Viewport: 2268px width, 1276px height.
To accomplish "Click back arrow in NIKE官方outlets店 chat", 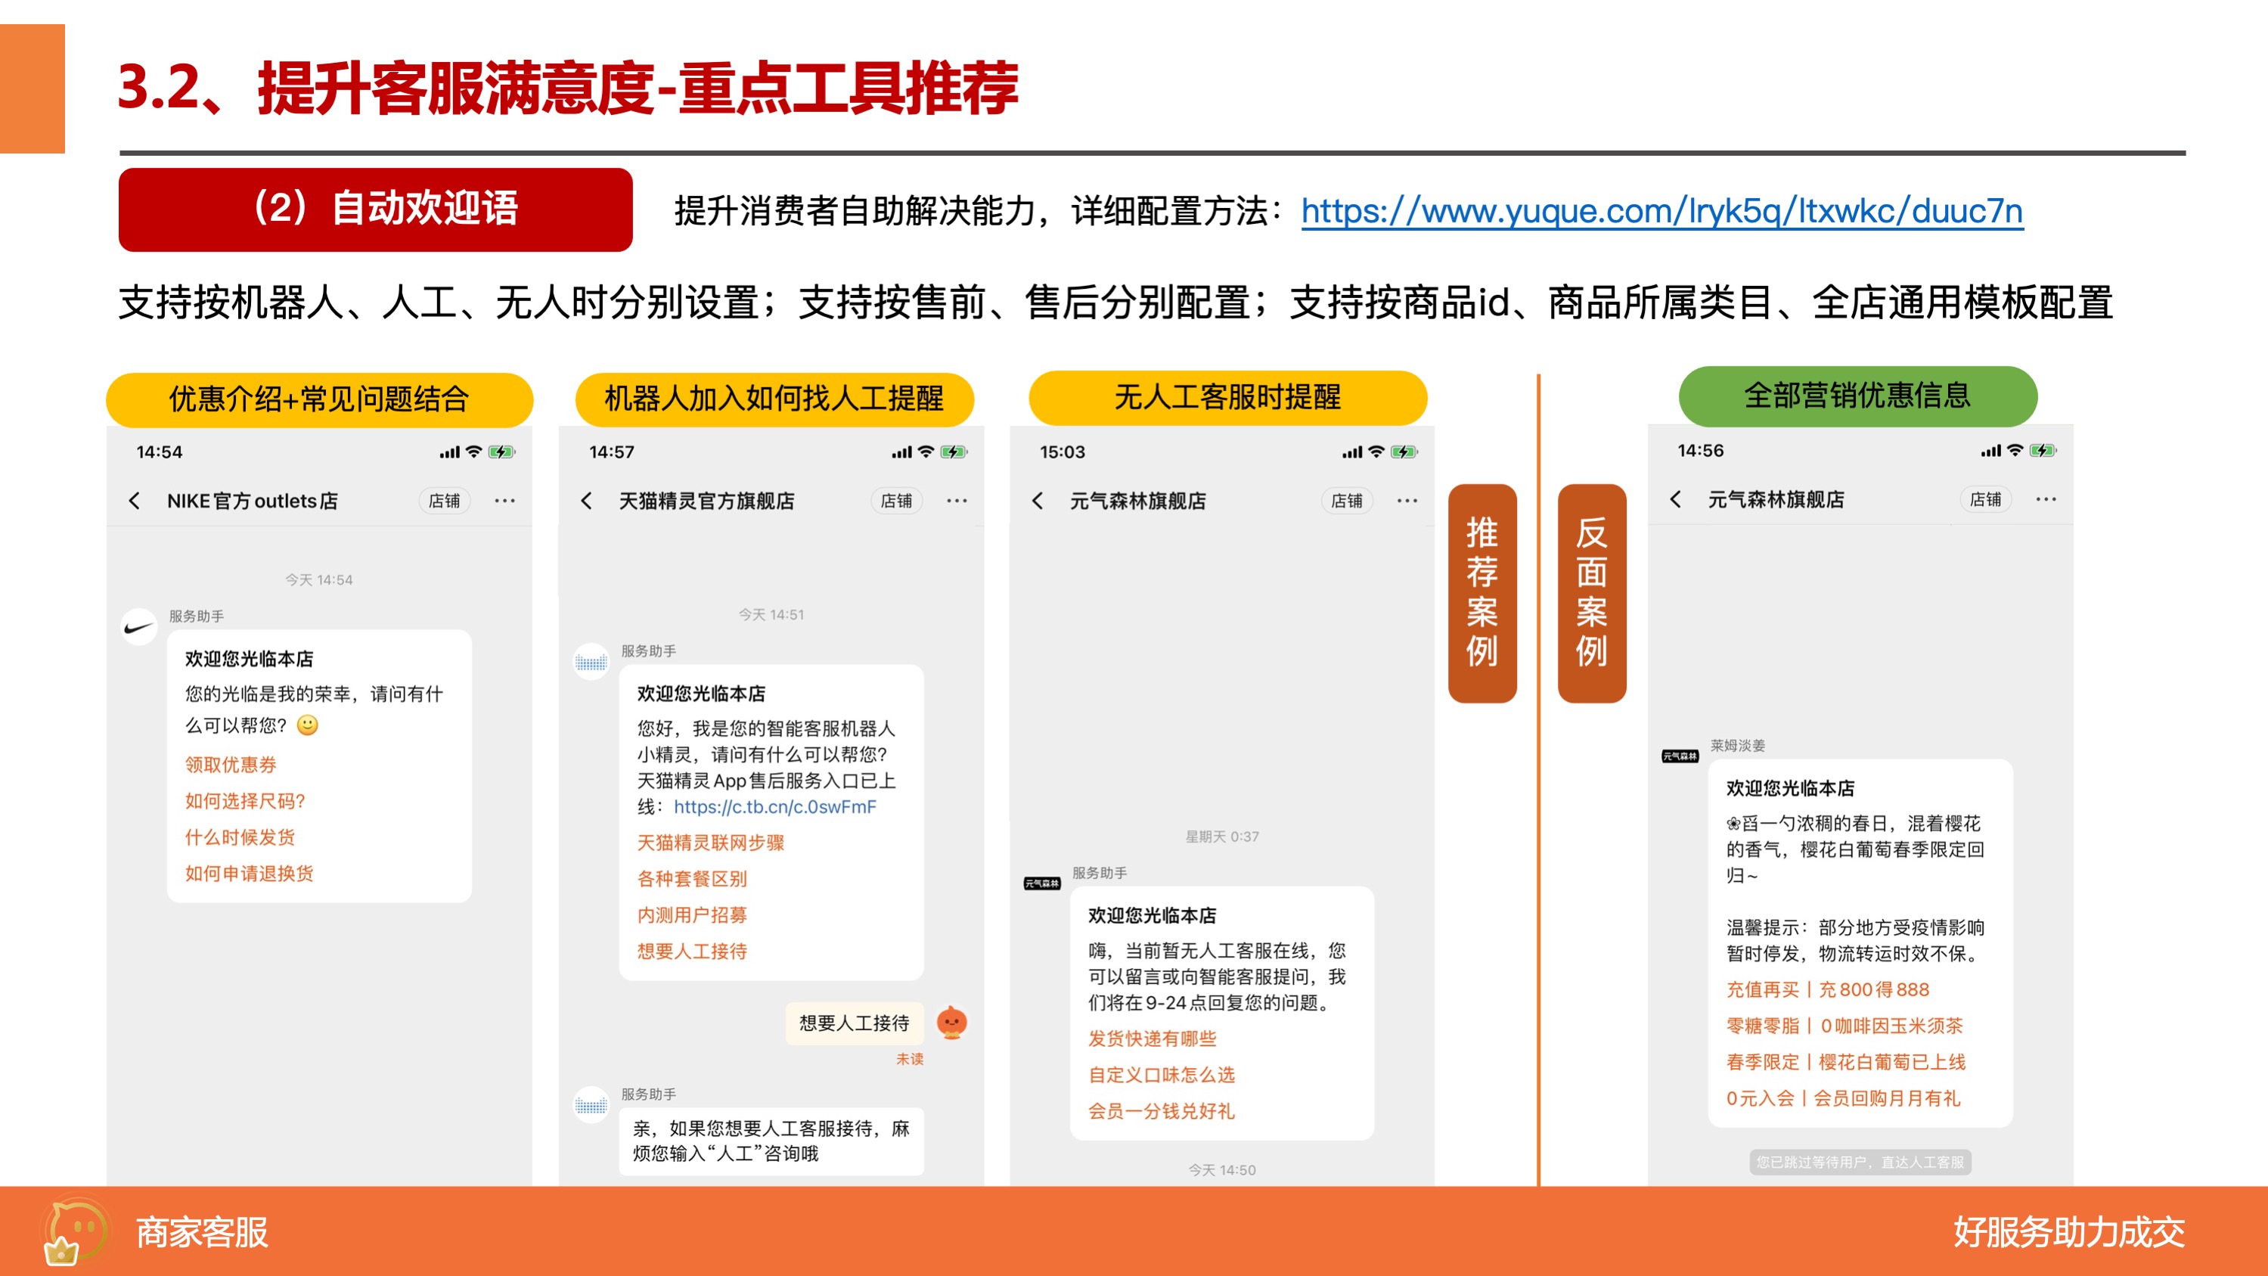I will 134,501.
